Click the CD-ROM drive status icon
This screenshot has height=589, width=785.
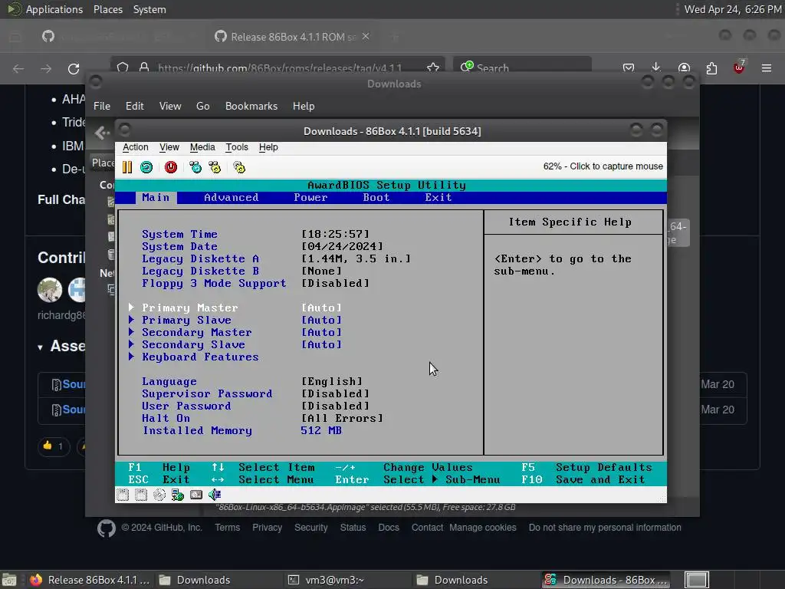tap(159, 495)
